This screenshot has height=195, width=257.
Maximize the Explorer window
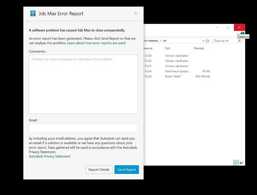[228, 27]
